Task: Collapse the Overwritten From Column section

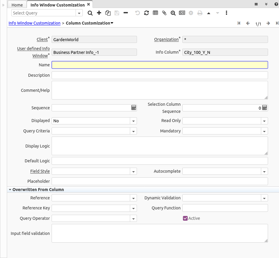Action: 10,190
